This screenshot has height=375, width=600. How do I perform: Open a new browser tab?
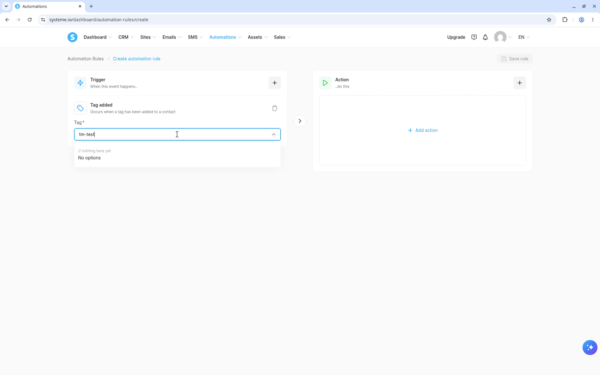point(91,7)
